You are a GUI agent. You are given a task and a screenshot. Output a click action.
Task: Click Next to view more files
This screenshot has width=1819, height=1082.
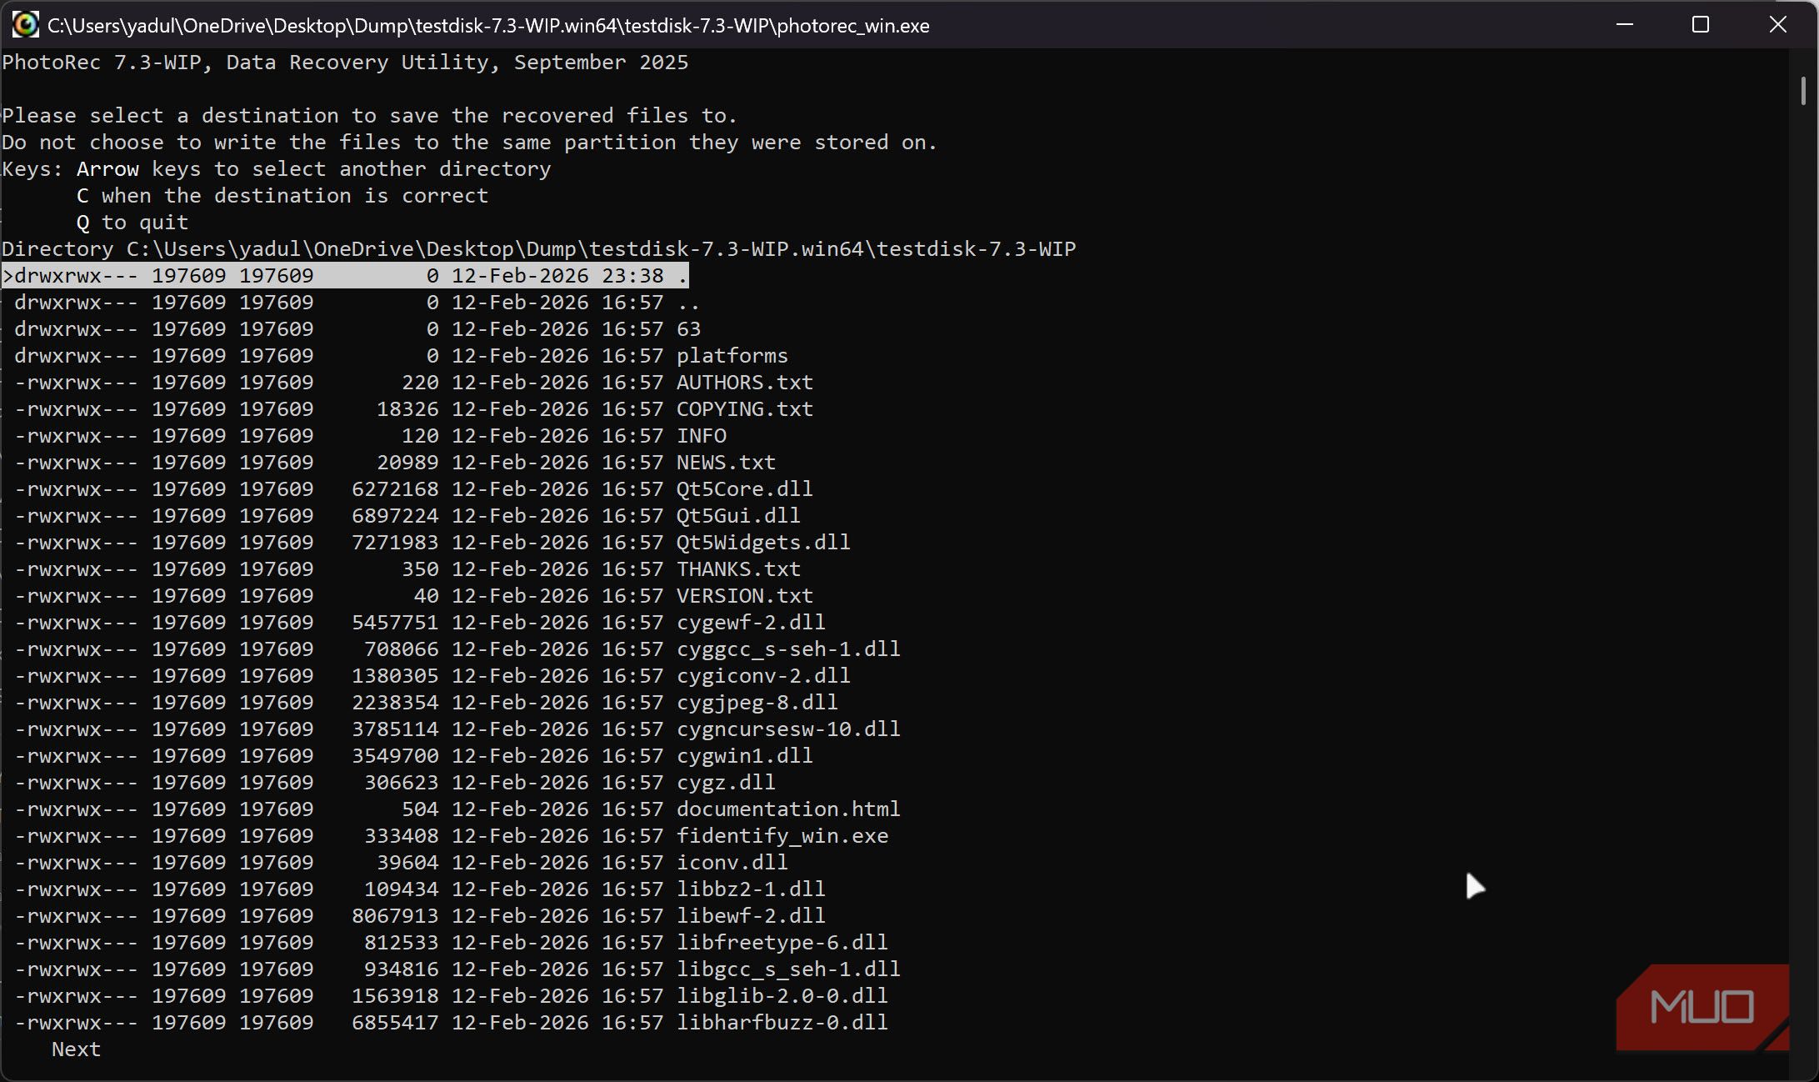76,1049
